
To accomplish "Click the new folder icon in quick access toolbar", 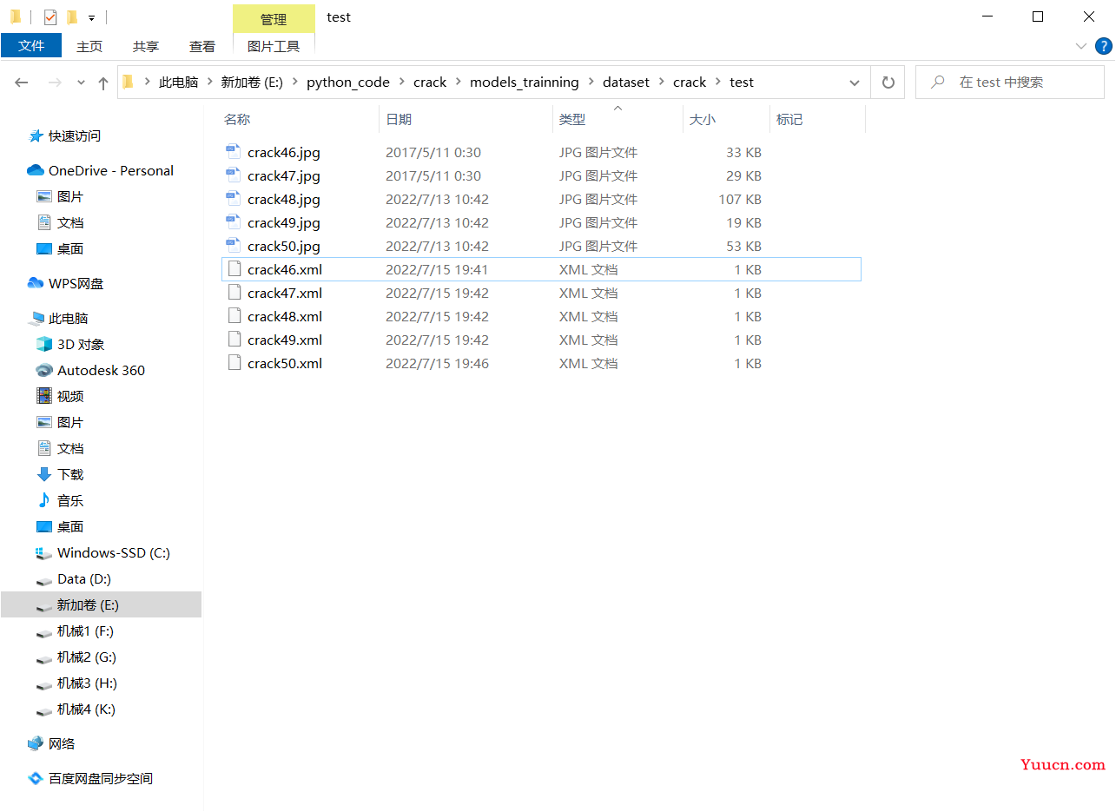I will click(72, 17).
